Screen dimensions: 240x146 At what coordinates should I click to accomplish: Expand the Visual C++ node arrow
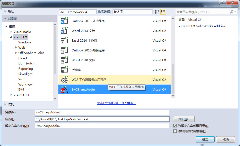(x=11, y=95)
